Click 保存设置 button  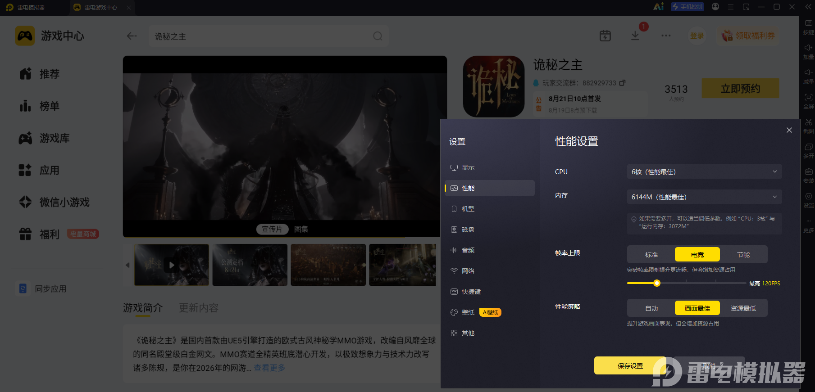pyautogui.click(x=630, y=366)
